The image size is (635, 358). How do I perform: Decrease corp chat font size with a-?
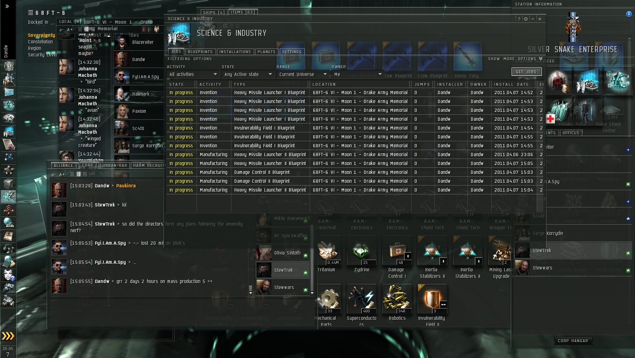click(54, 174)
